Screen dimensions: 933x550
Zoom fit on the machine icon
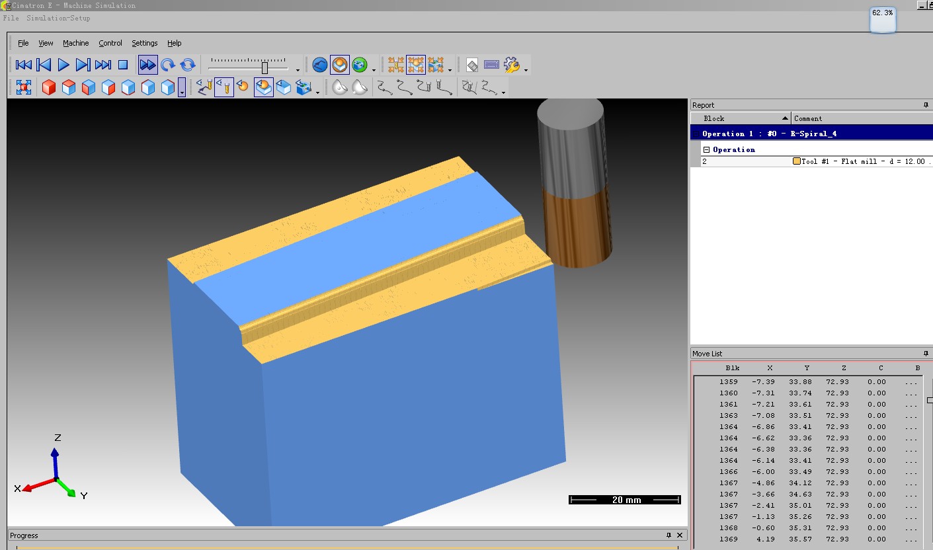[436, 65]
